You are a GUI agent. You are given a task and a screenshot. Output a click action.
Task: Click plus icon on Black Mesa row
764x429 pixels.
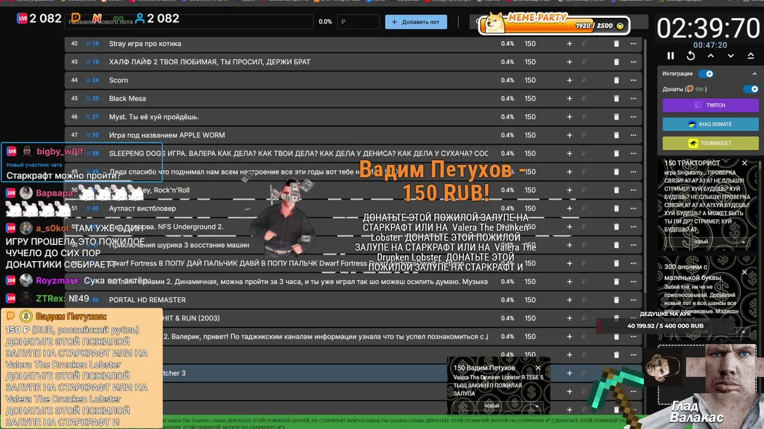click(569, 98)
